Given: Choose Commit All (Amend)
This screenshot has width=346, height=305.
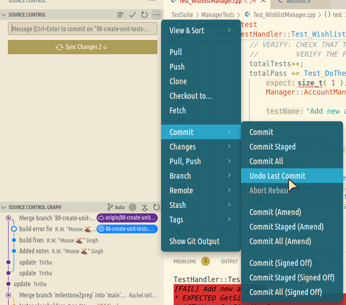Looking at the screenshot, I should (x=292, y=241).
